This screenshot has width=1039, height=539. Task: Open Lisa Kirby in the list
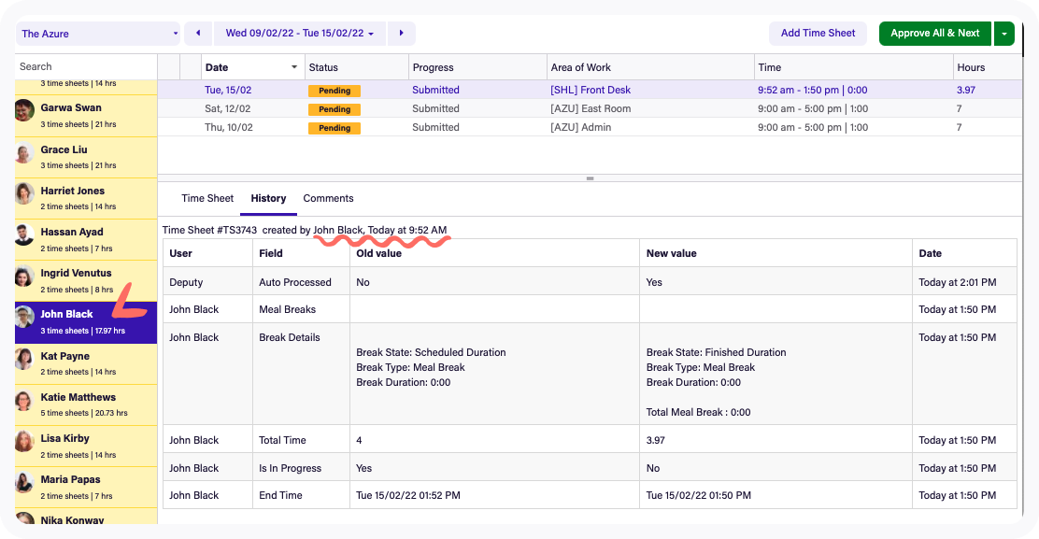pos(86,446)
